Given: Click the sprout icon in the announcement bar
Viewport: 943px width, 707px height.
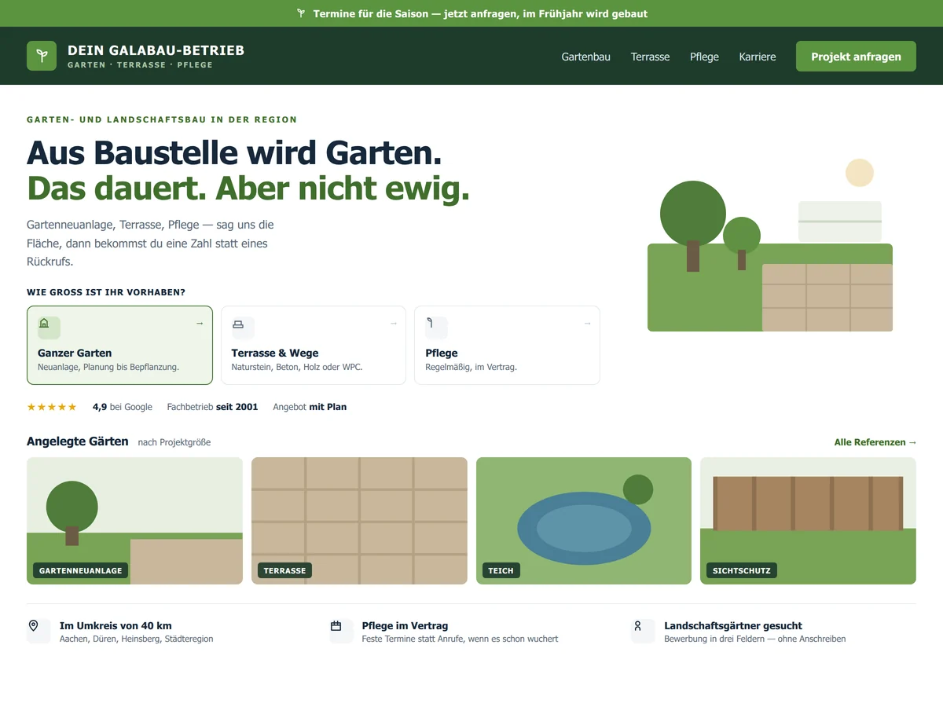Looking at the screenshot, I should click(301, 13).
